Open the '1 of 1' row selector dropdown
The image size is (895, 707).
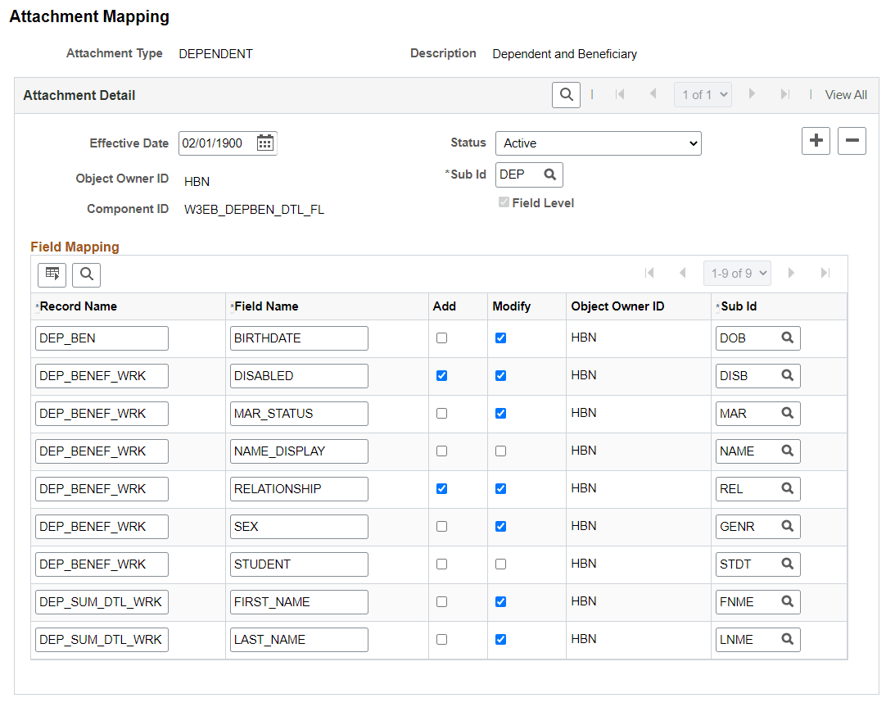702,94
